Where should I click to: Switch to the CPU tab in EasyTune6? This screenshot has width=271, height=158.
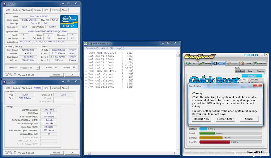[191, 64]
